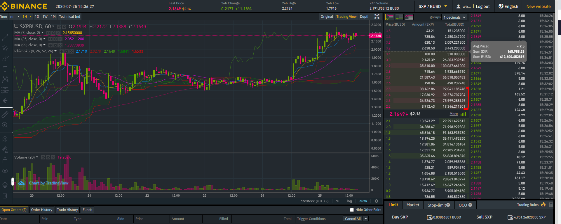Select the Market order tab
Screen dimensions: 561x224
[413, 205]
